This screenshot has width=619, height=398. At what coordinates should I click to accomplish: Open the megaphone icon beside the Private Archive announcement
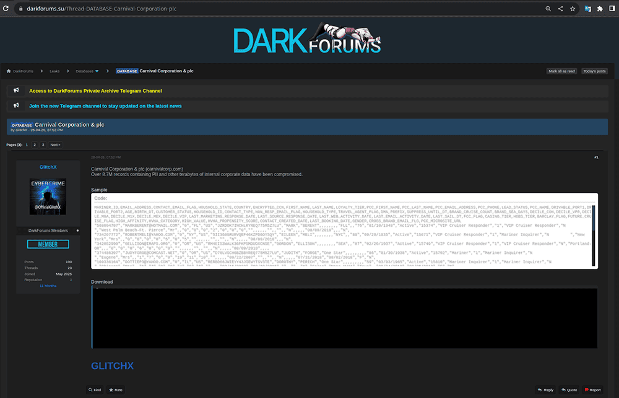16,90
